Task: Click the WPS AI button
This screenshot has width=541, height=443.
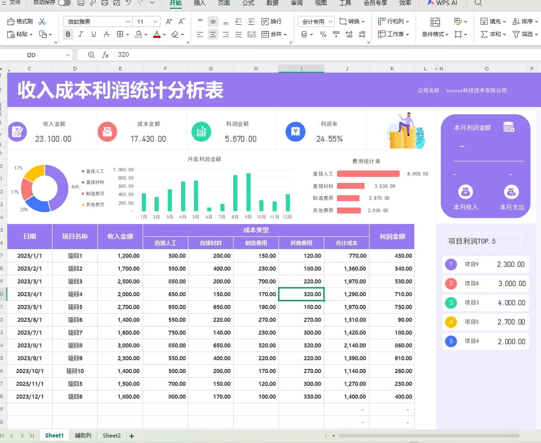Action: (442, 3)
